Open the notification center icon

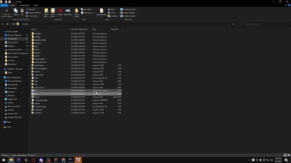(286, 160)
